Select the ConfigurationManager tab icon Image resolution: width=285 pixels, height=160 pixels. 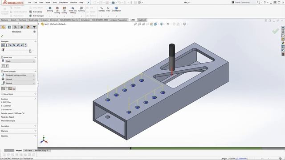pos(16,27)
